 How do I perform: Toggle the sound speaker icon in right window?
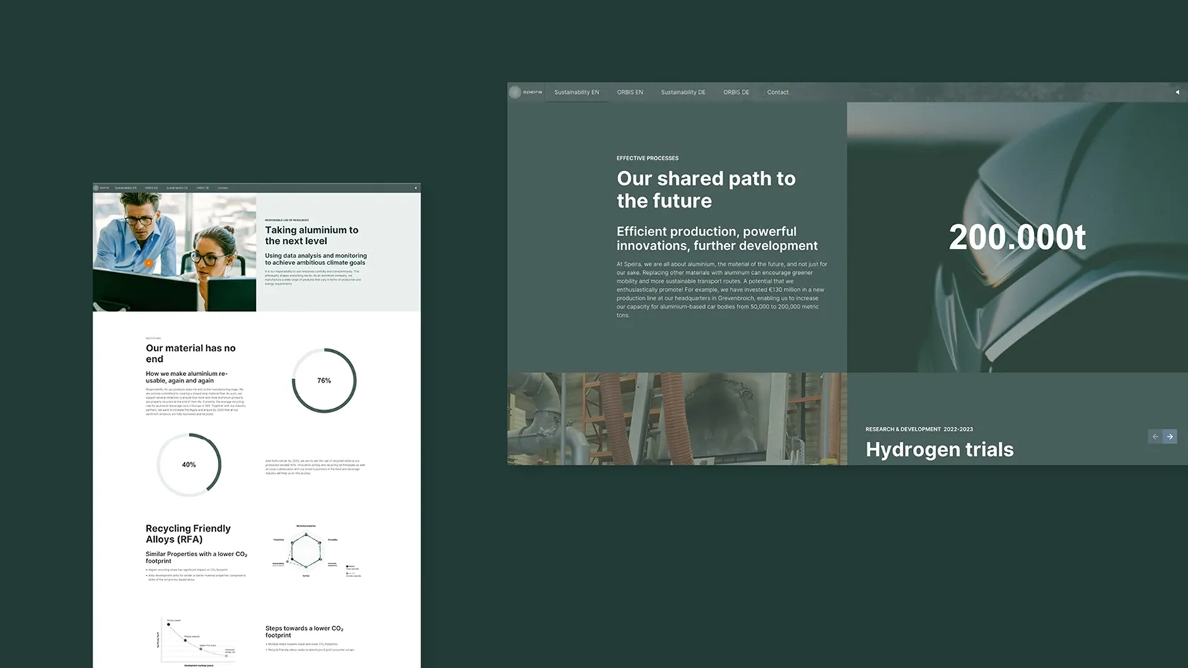pyautogui.click(x=1177, y=92)
